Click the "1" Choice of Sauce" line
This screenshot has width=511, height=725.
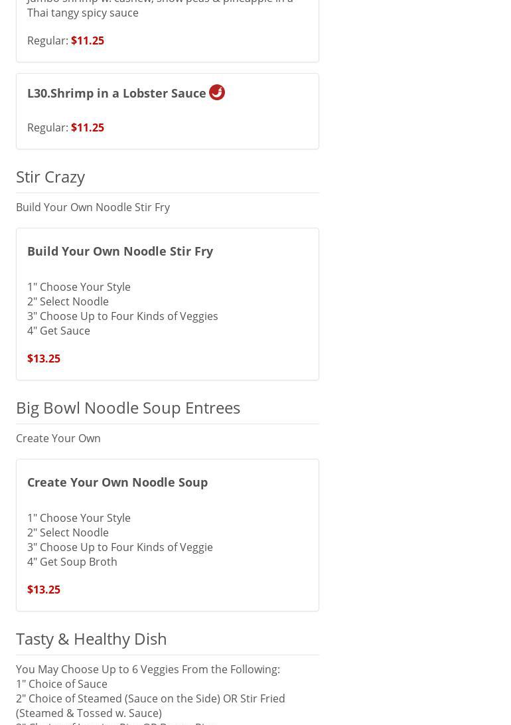coord(62,684)
